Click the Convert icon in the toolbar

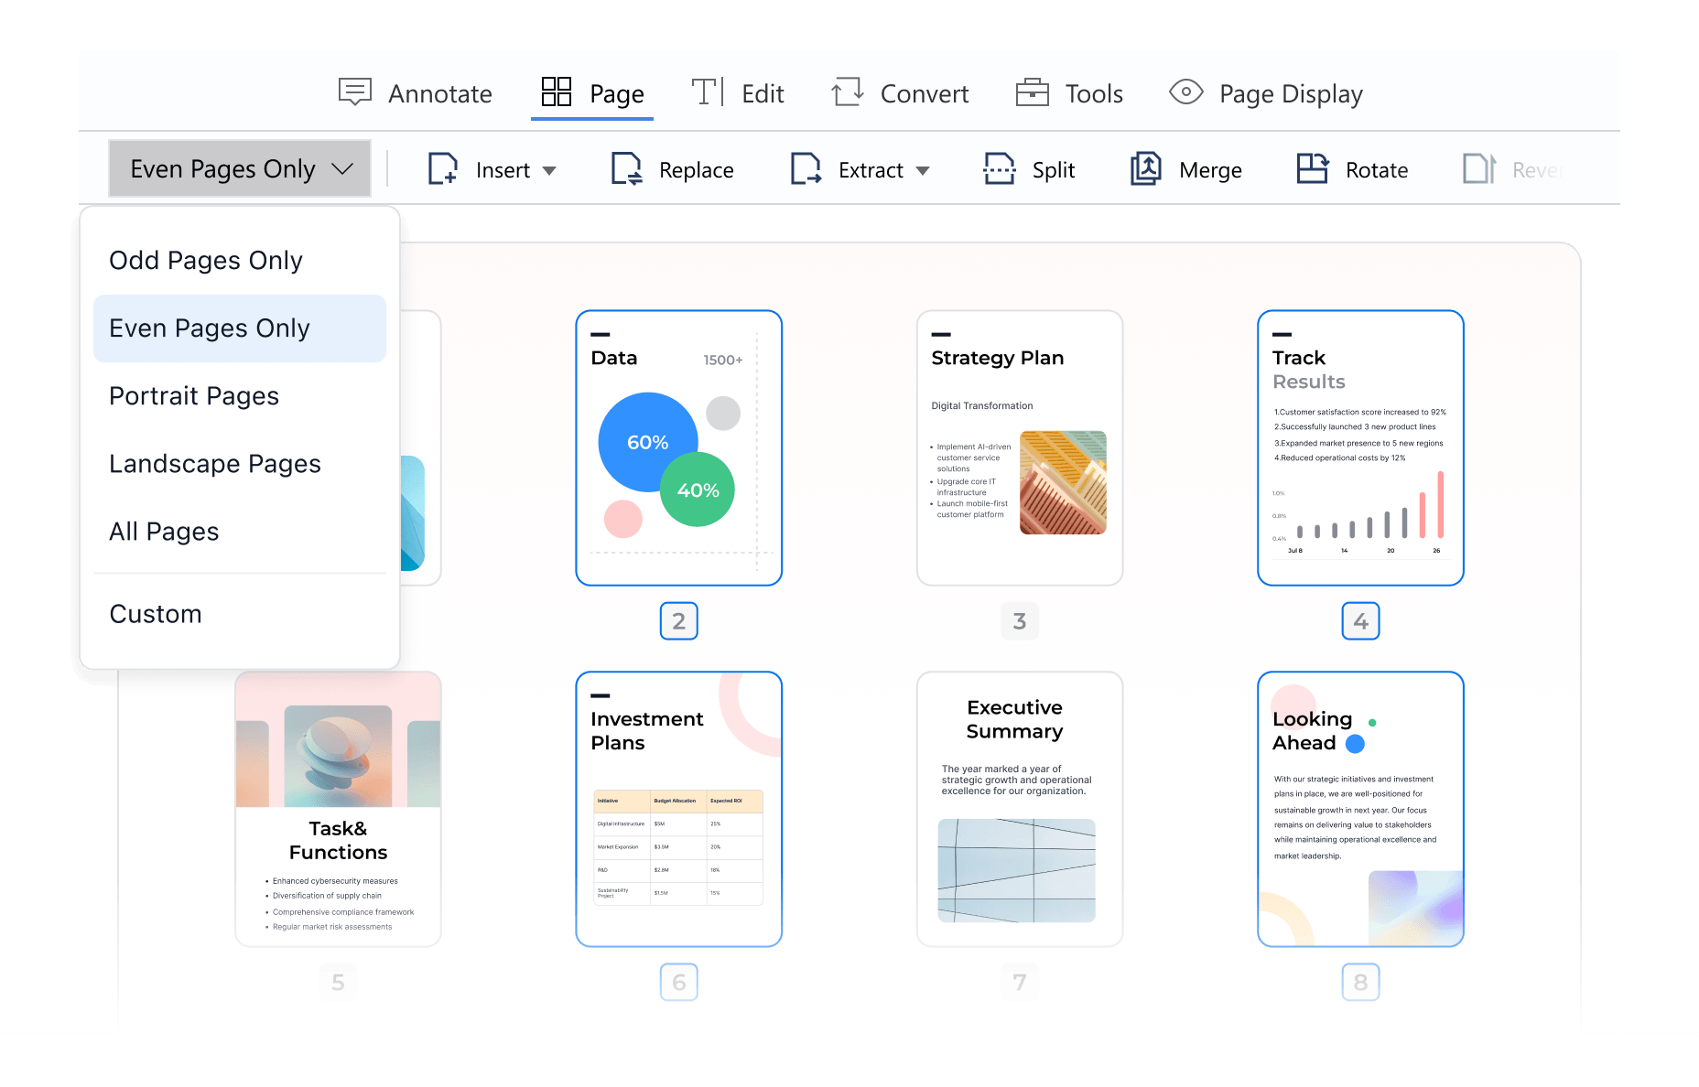[x=847, y=91]
